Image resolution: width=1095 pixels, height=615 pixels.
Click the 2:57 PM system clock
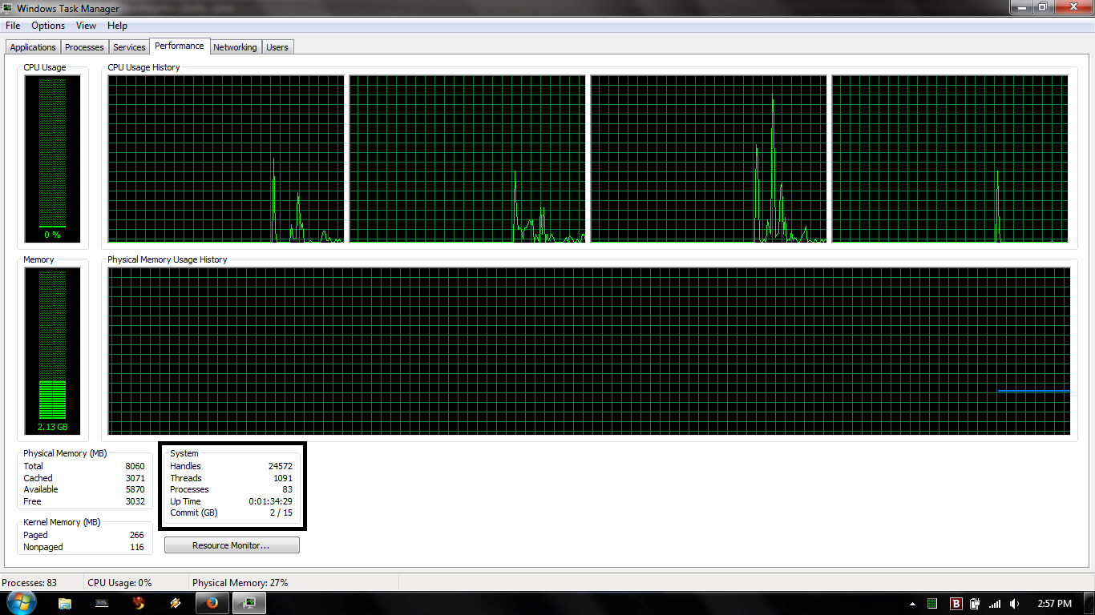[x=1054, y=604]
